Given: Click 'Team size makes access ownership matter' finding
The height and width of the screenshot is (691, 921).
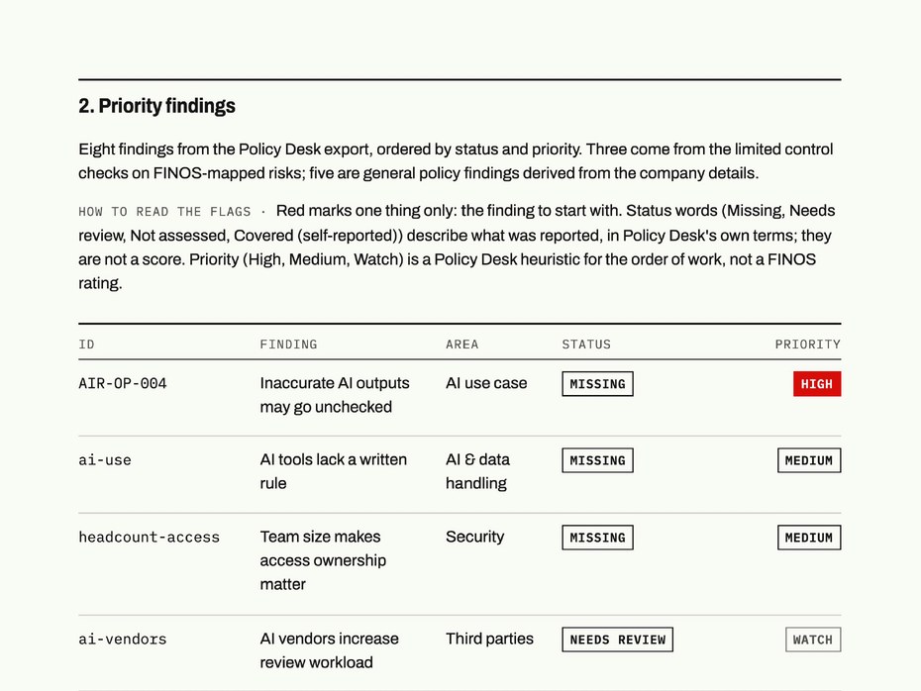Looking at the screenshot, I should (323, 560).
